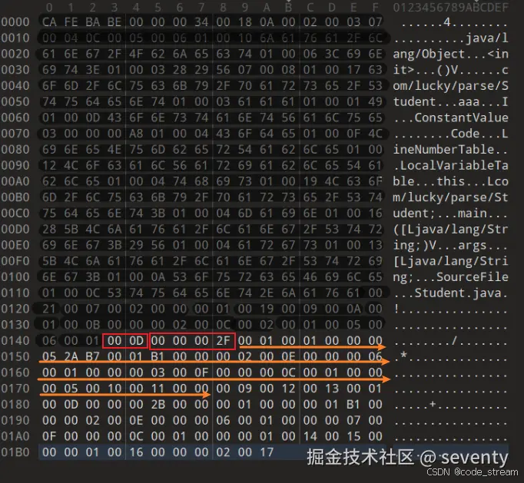The width and height of the screenshot is (524, 483).
Task: Select offset label 0170
Action: pyautogui.click(x=15, y=389)
